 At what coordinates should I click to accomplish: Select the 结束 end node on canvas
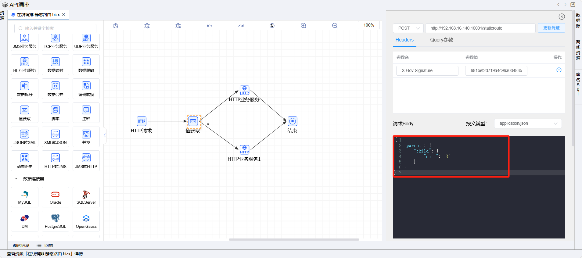(x=292, y=121)
